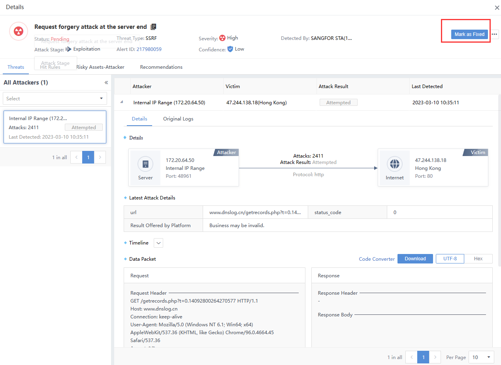The width and height of the screenshot is (501, 365).
Task: Click the red High severity icon
Action: (x=222, y=38)
